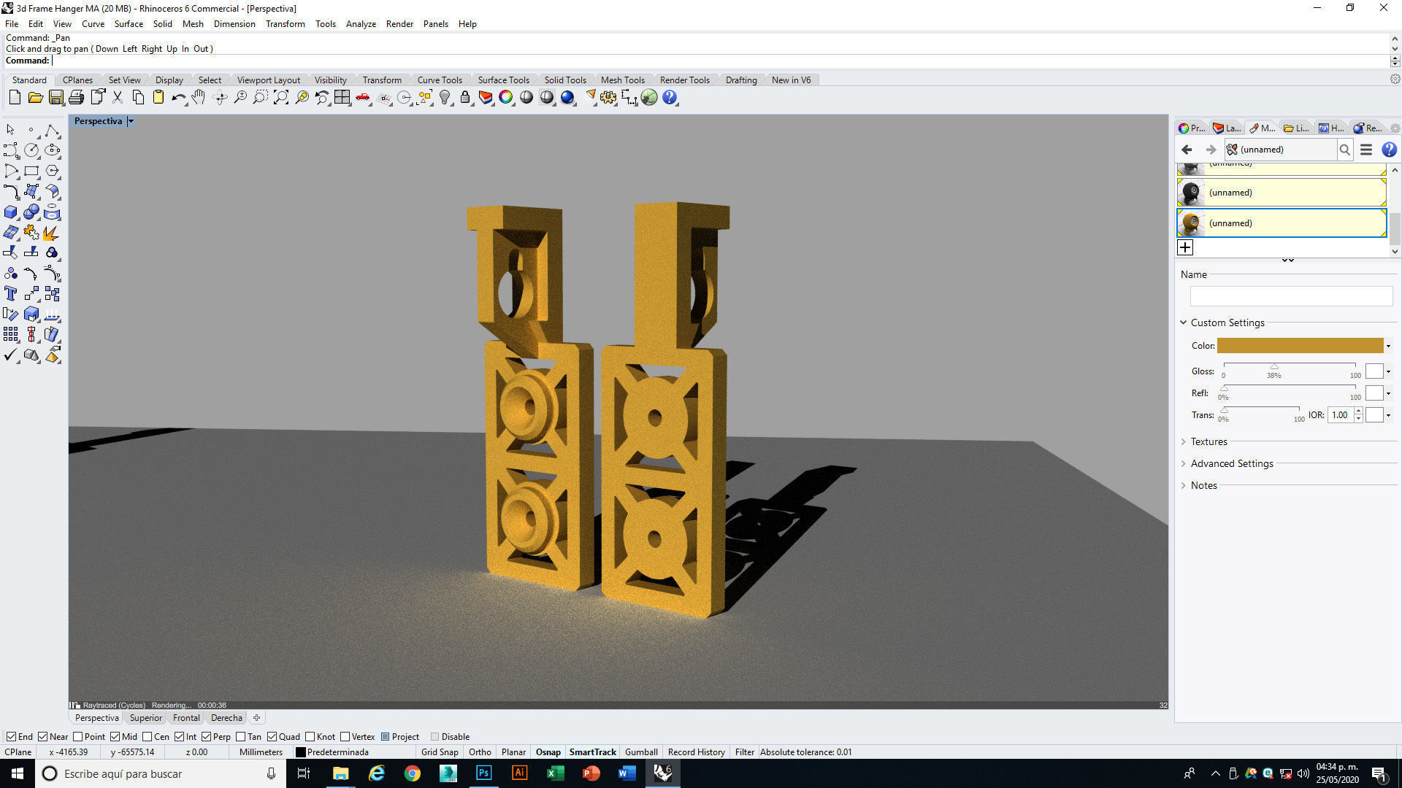The height and width of the screenshot is (788, 1402).
Task: Click the Zoom Dynamic magnifier icon
Action: coord(240,97)
